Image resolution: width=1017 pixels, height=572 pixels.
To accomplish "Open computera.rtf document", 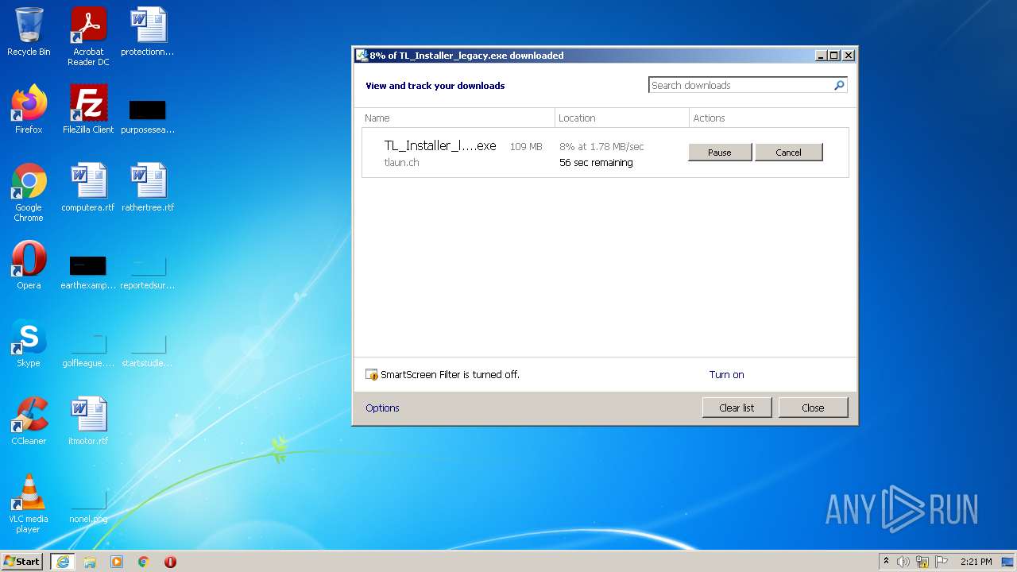I will pyautogui.click(x=88, y=187).
